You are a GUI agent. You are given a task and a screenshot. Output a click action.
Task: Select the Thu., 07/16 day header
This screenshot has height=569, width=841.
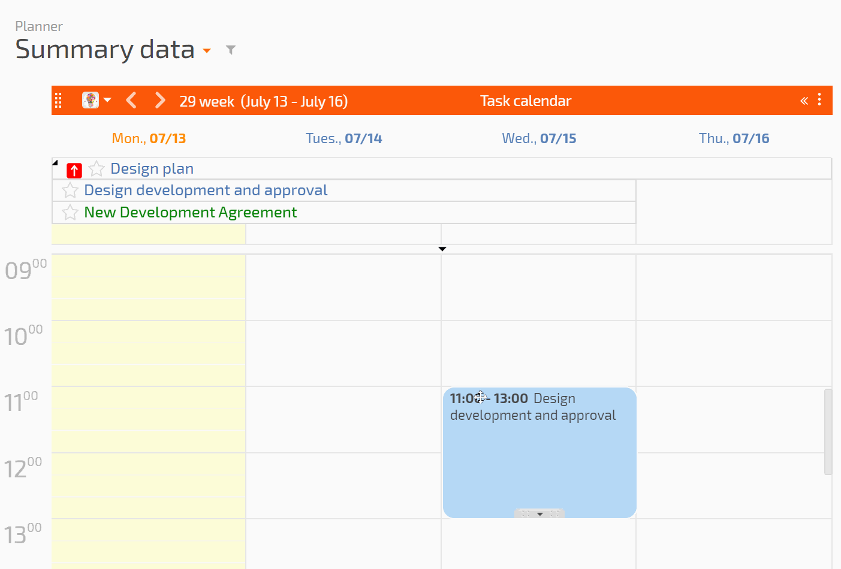[734, 138]
